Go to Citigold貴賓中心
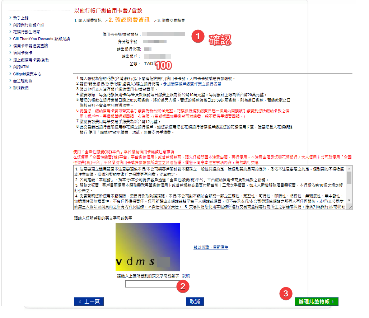 pyautogui.click(x=27, y=74)
